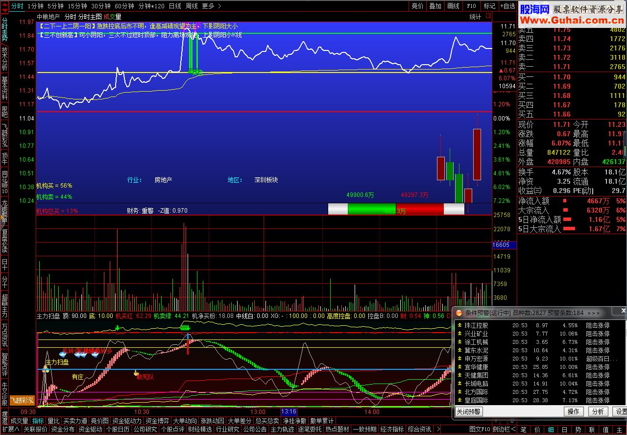Viewport: 627px width, 435px height.
Task: Select the 总买总卖 indicator tab
Action: (x=267, y=421)
